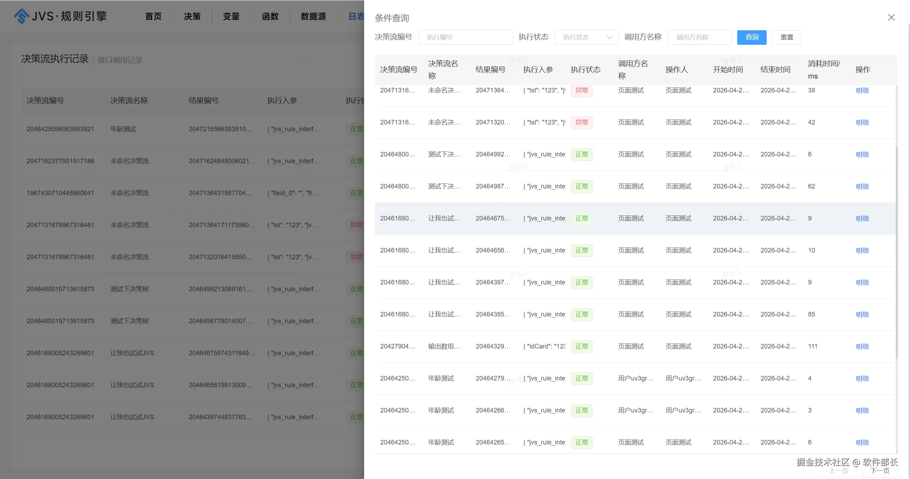The image size is (910, 479).
Task: Click 异常 status tag in 42 ms row
Action: [581, 122]
